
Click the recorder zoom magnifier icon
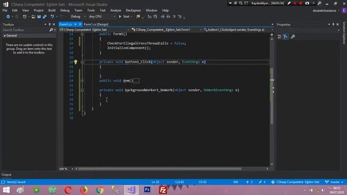point(241,3)
